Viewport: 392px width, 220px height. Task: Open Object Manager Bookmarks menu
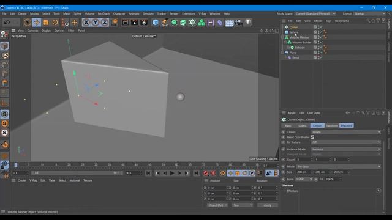tap(342, 21)
